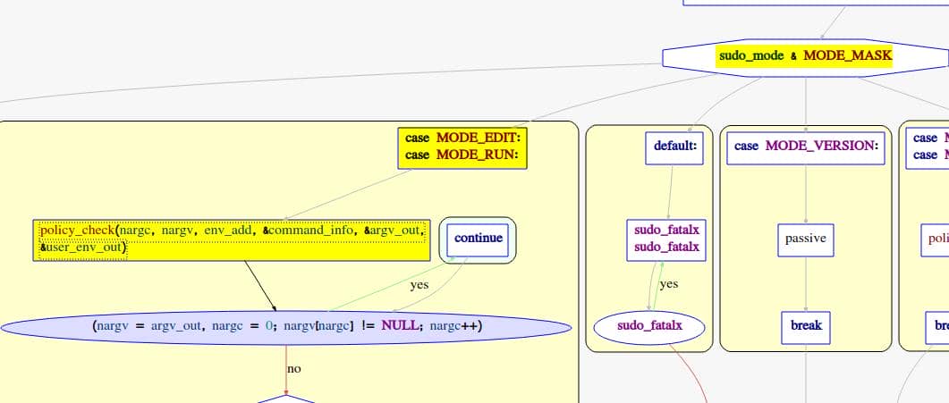Click the policy_check call node
The width and height of the screenshot is (949, 403).
point(232,239)
